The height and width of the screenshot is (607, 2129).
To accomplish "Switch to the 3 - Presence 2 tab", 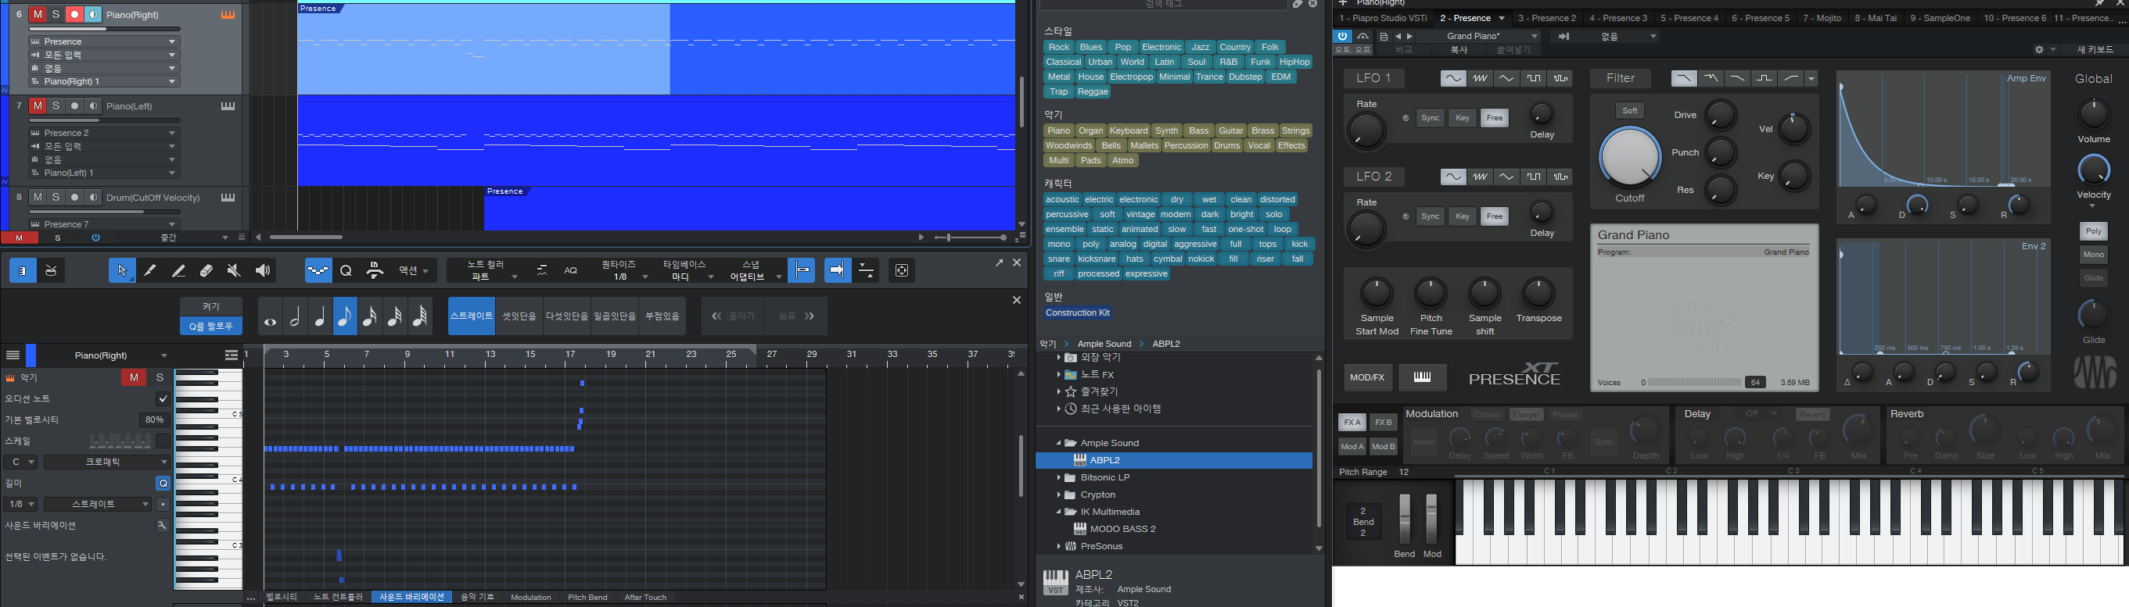I will [1547, 18].
